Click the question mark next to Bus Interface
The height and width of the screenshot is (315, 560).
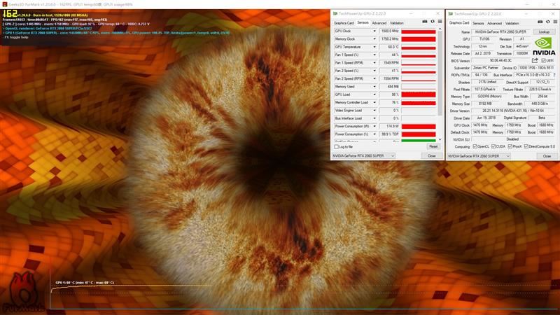[554, 75]
